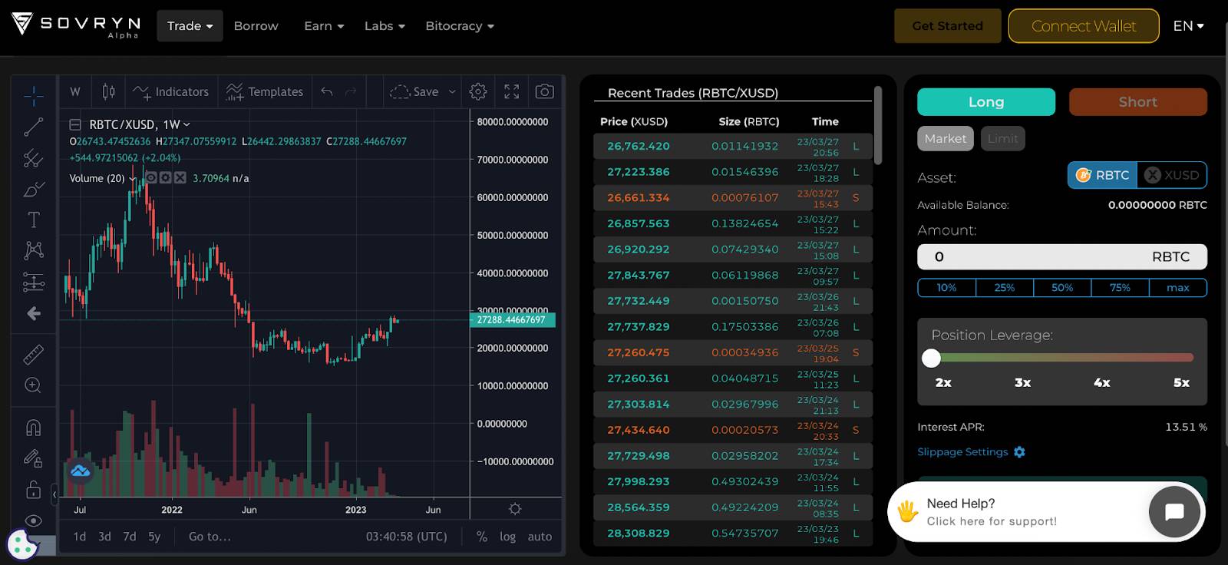
Task: Open price axis settings gear
Action: (x=515, y=509)
